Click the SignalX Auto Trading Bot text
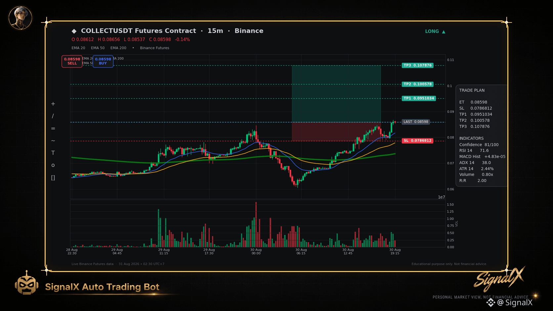The width and height of the screenshot is (553, 311). (x=102, y=287)
